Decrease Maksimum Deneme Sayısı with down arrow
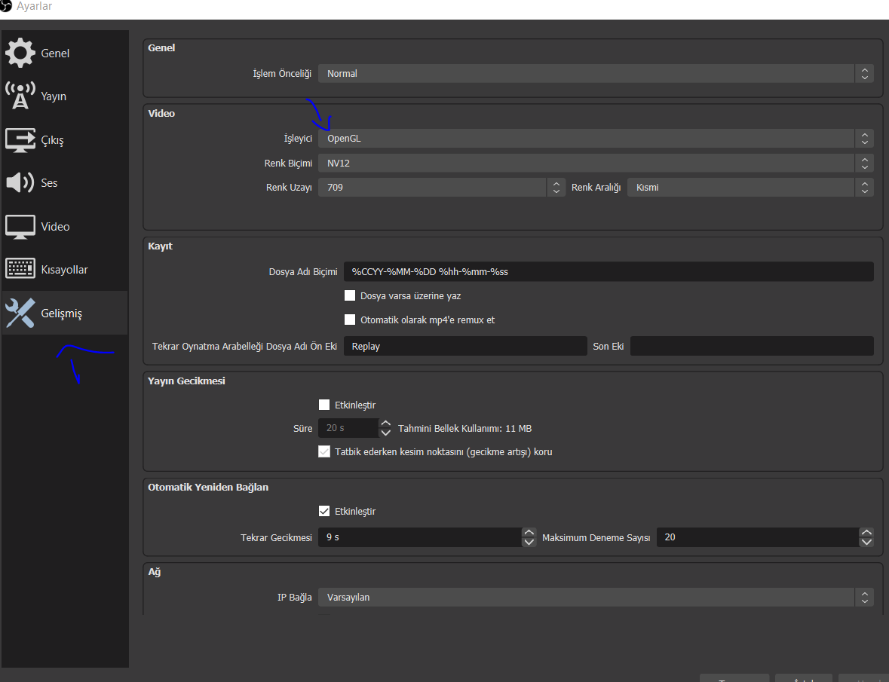Screen dimensions: 889x682 click(866, 542)
